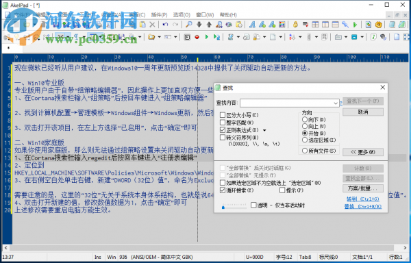Image resolution: width=411 pixels, height=263 pixels.
Task: Open dropdown arrow beside the folder icon
Action: [x=159, y=37]
